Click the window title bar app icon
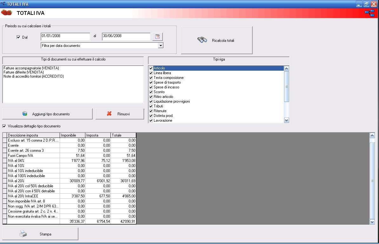This screenshot has height=244, width=379. click(3, 4)
